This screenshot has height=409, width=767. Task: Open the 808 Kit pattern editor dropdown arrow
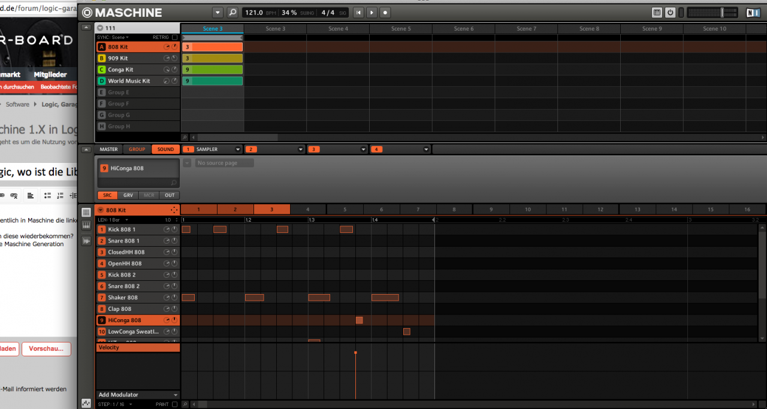point(100,210)
